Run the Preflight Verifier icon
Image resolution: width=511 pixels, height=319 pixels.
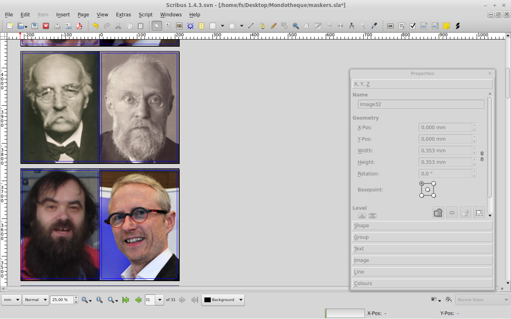pyautogui.click(x=68, y=26)
